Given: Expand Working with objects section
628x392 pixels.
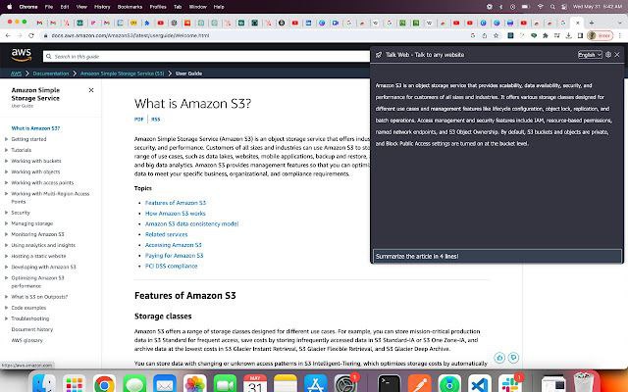Looking at the screenshot, I should (7, 171).
